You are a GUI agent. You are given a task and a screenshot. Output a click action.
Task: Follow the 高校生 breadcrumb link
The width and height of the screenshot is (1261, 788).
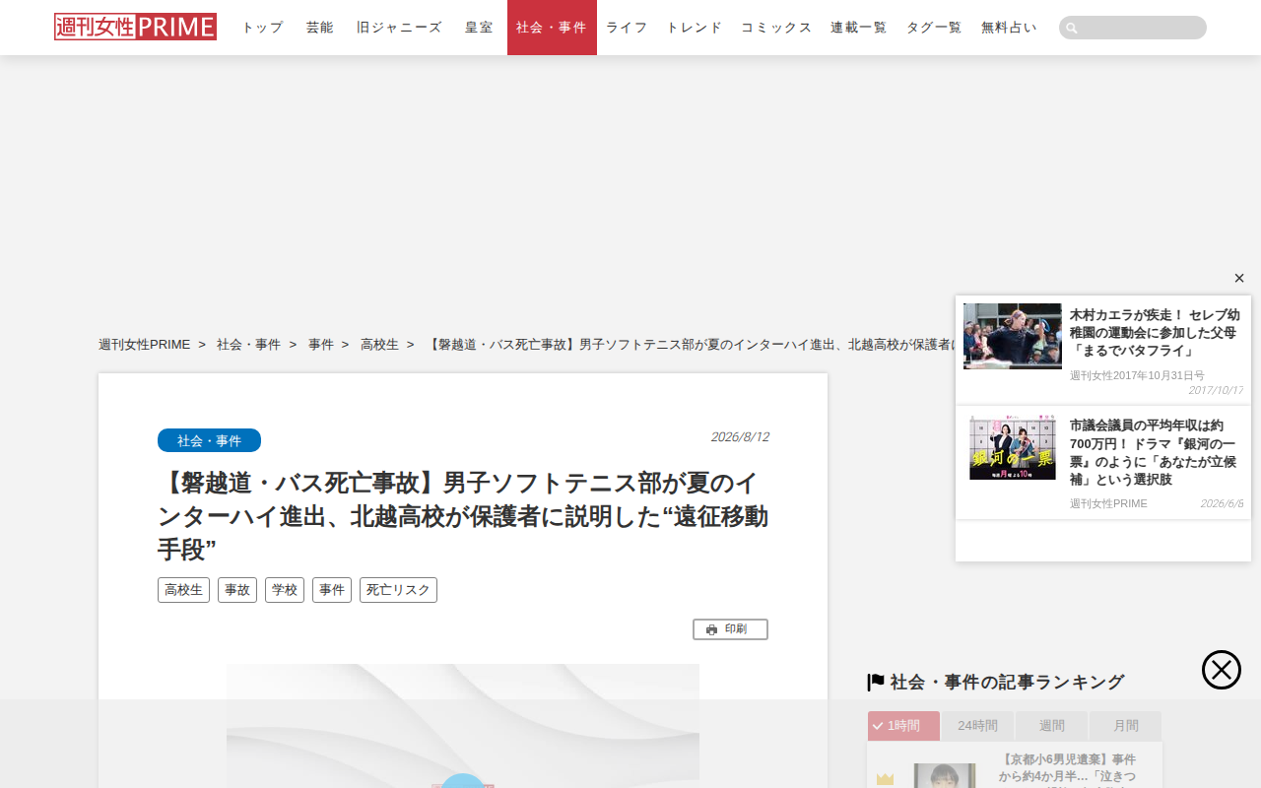click(379, 345)
